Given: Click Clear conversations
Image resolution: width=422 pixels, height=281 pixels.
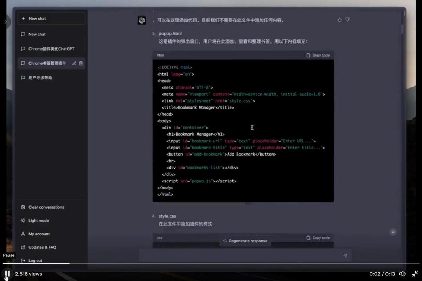Looking at the screenshot, I should coord(51,207).
